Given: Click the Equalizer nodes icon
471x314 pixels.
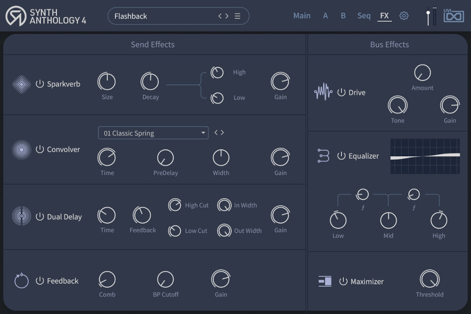Looking at the screenshot, I should tap(323, 155).
